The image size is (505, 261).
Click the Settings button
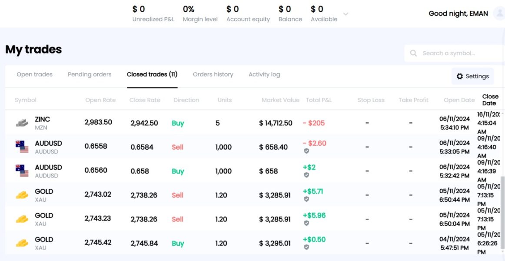[472, 77]
